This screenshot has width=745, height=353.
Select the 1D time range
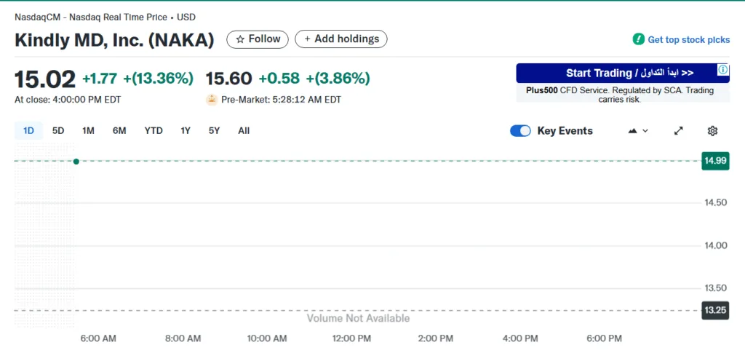coord(29,131)
